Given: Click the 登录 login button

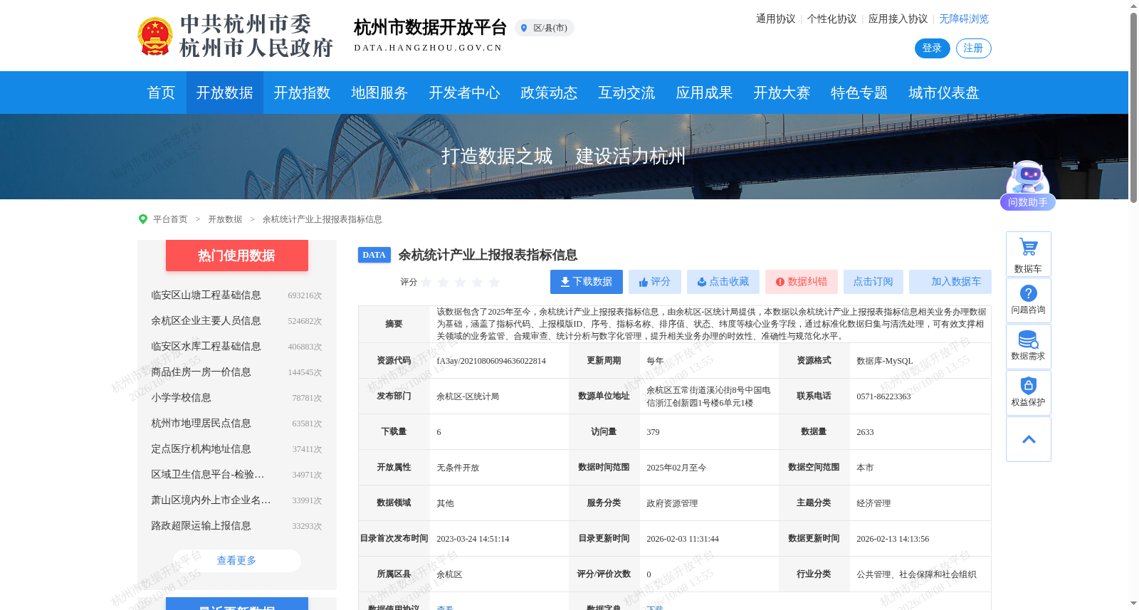Looking at the screenshot, I should coord(932,48).
